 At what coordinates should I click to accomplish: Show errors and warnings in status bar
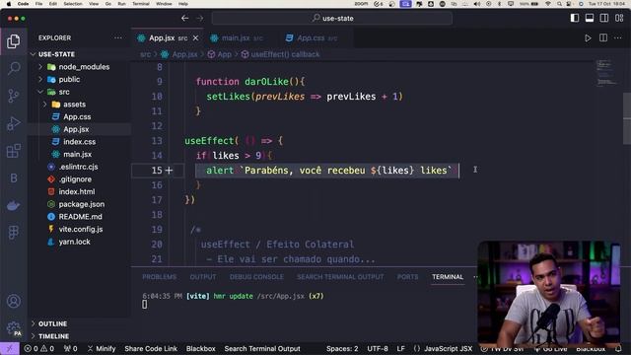click(39, 348)
